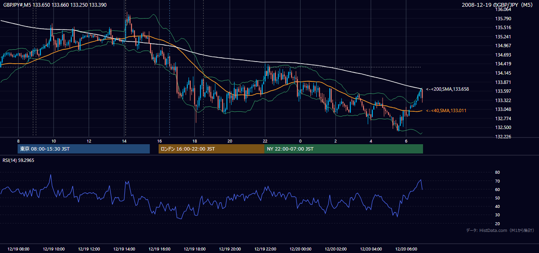Screen dimensions: 539x253
Task: Click the RSI scale value 70
Action: (497, 181)
